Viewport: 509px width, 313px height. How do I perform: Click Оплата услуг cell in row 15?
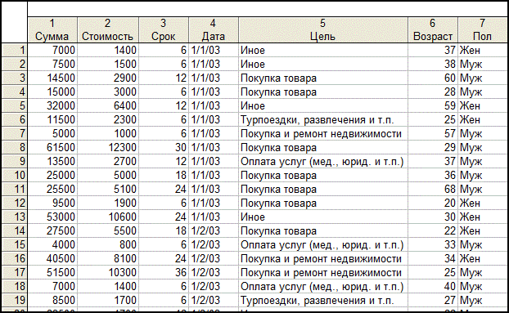coord(323,244)
